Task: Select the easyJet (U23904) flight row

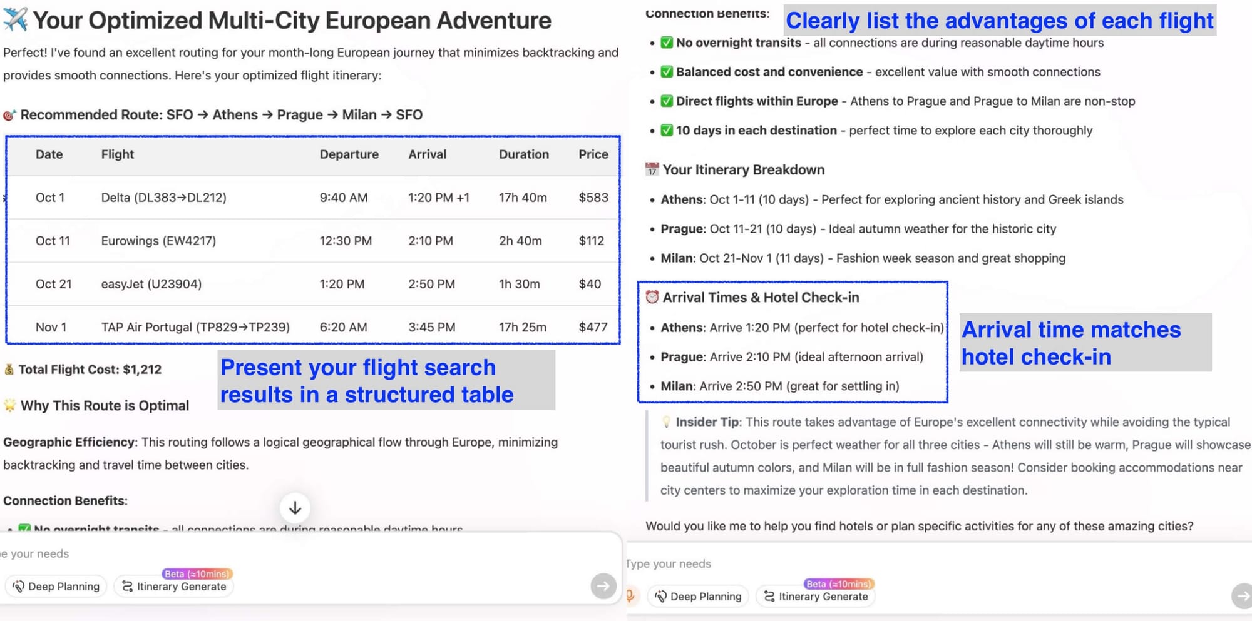Action: [312, 284]
